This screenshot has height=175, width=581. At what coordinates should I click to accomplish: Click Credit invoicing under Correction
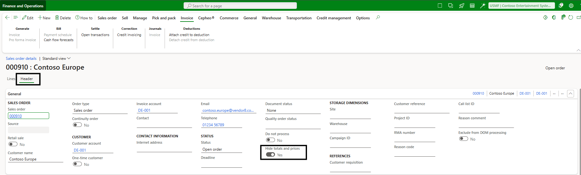(129, 35)
